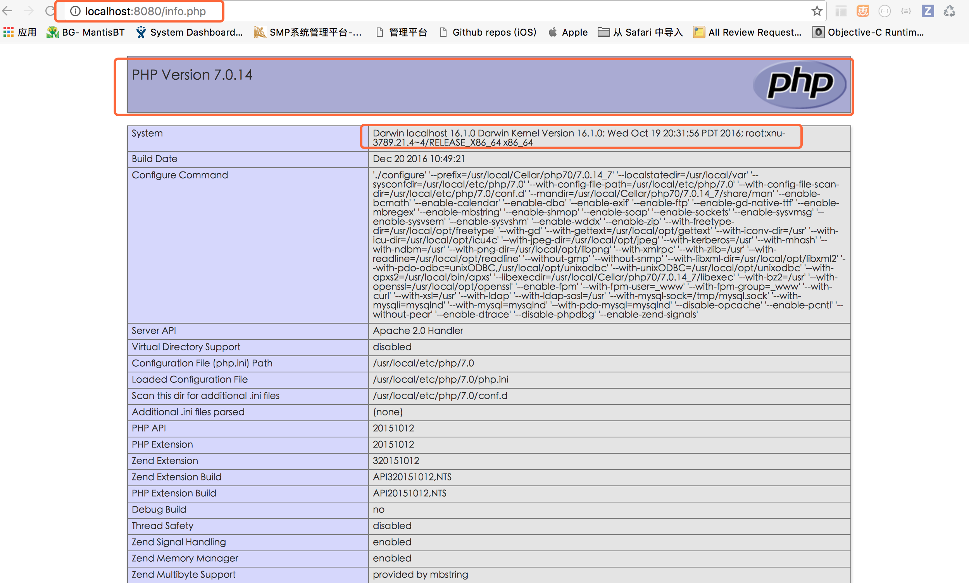The height and width of the screenshot is (583, 969).
Task: Bookmark this page with the star icon
Action: pyautogui.click(x=817, y=11)
